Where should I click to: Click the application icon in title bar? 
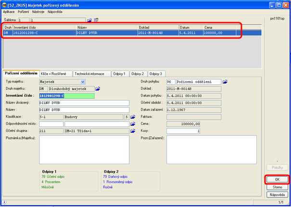tap(4, 4)
